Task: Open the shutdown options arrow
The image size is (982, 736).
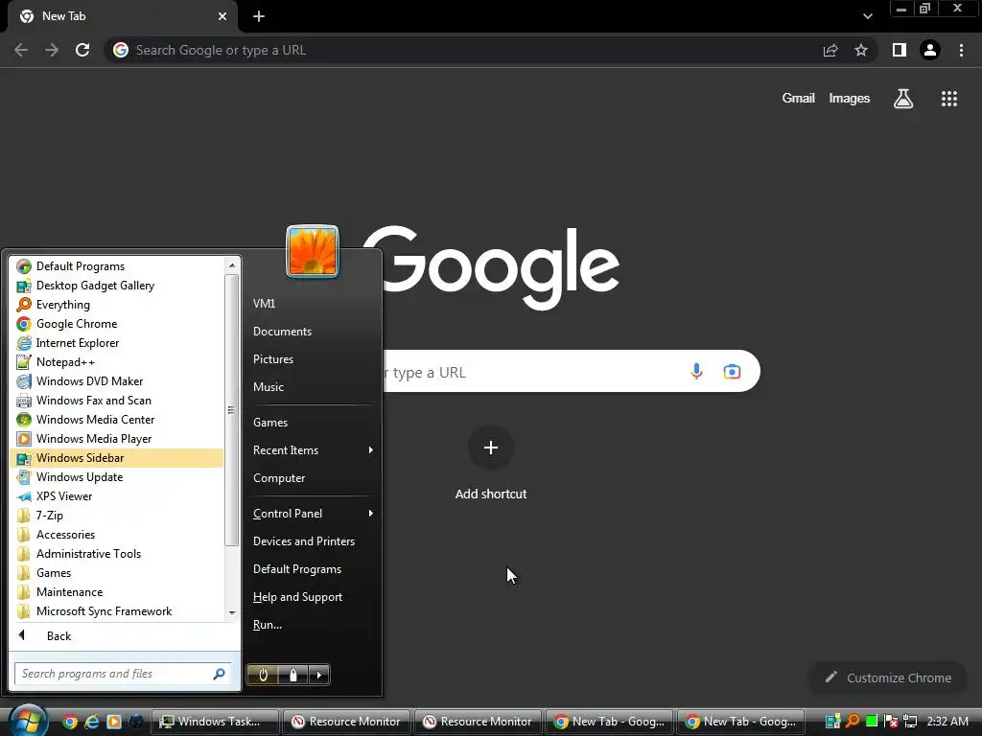Action: click(x=319, y=675)
